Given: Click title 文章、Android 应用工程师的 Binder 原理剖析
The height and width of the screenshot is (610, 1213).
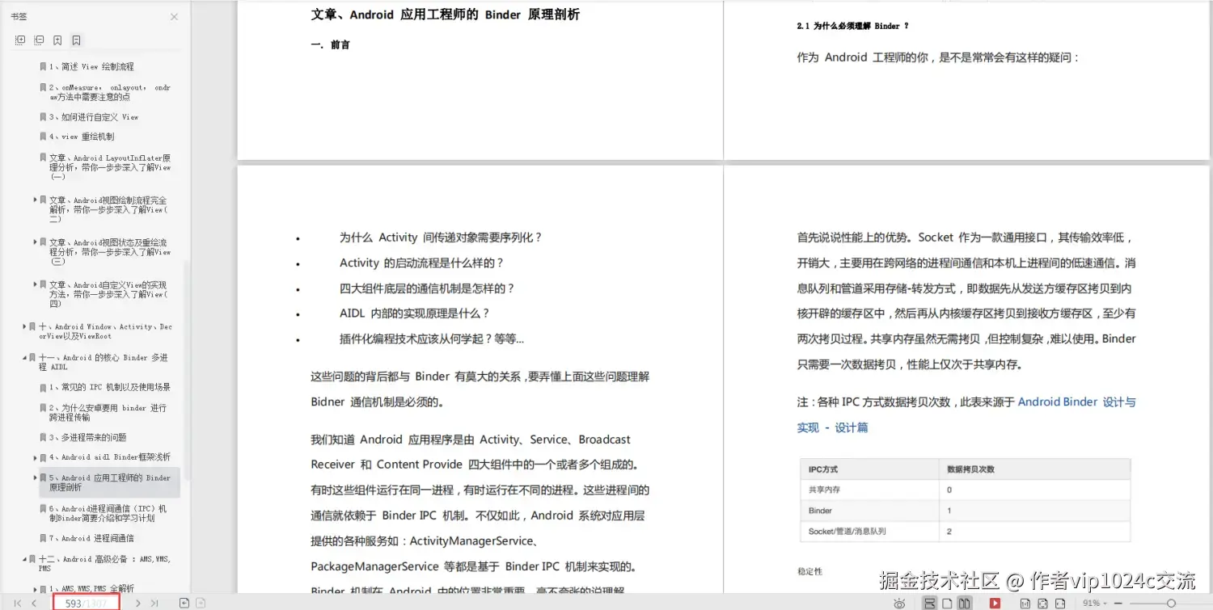Looking at the screenshot, I should tap(446, 15).
